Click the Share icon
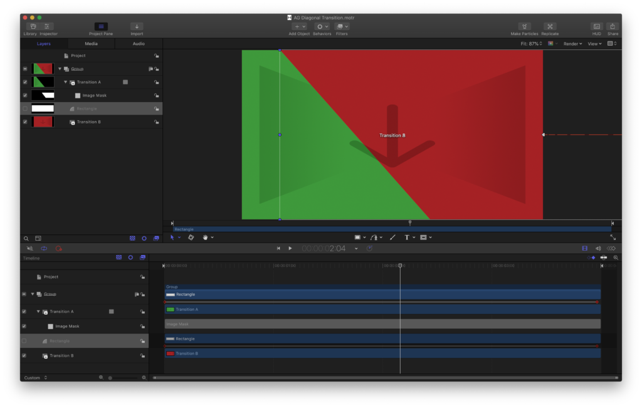 (x=613, y=26)
